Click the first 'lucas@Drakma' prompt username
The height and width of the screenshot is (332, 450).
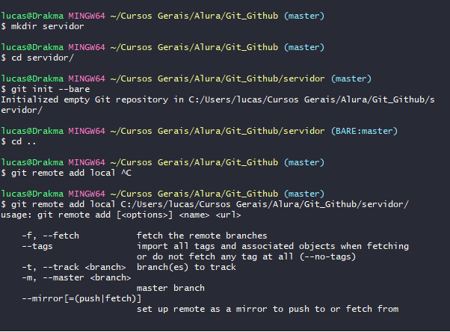pyautogui.click(x=32, y=16)
